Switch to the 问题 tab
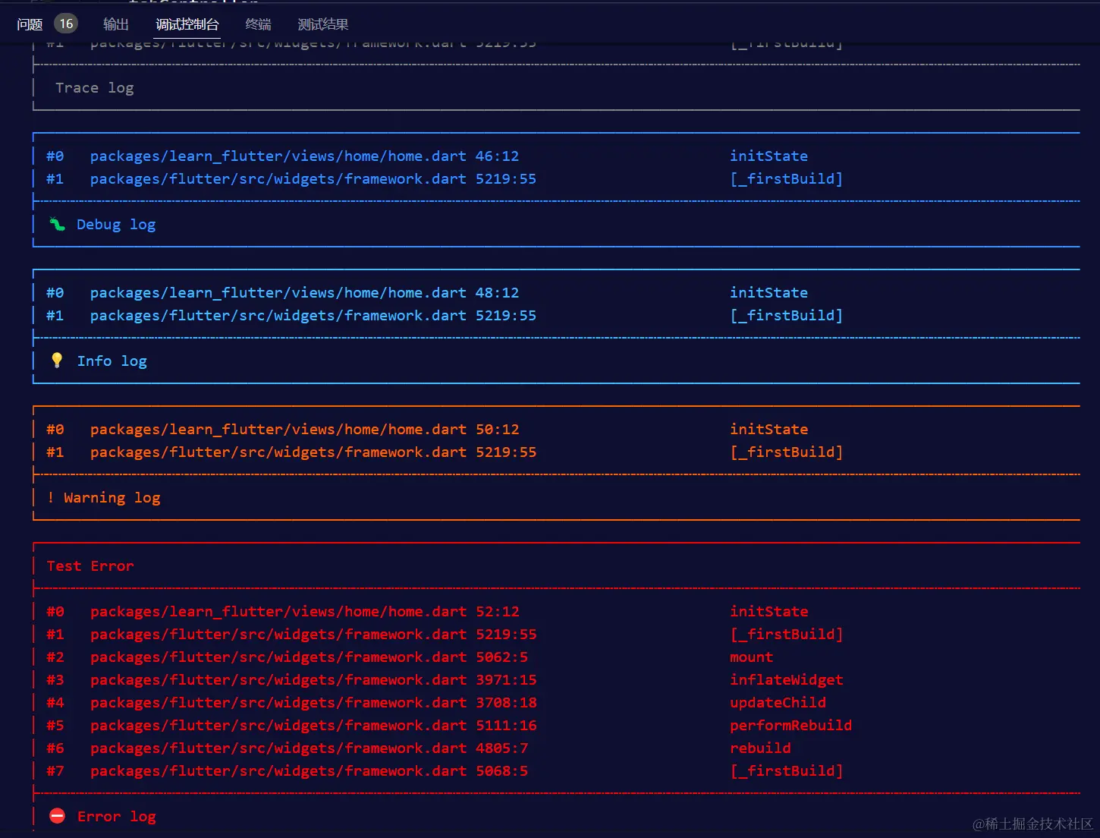This screenshot has width=1100, height=838. click(30, 24)
